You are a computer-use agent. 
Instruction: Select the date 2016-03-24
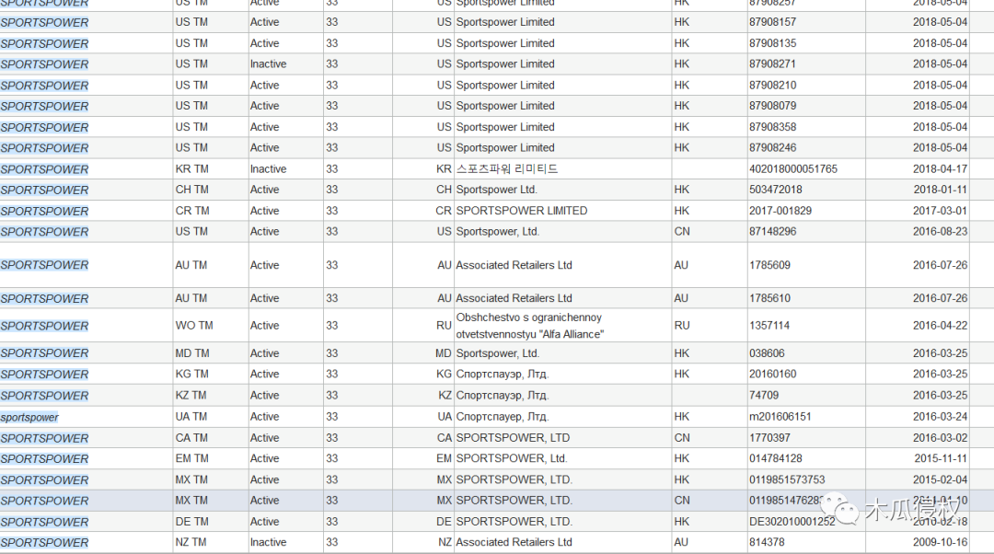pyautogui.click(x=940, y=417)
